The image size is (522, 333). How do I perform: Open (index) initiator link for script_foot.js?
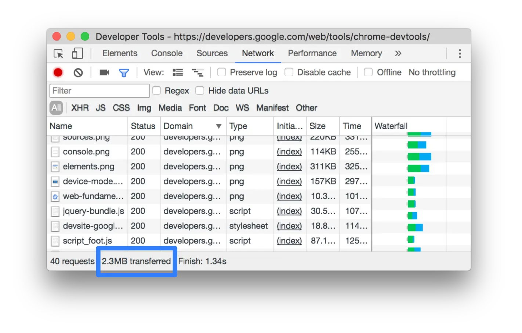click(x=289, y=241)
